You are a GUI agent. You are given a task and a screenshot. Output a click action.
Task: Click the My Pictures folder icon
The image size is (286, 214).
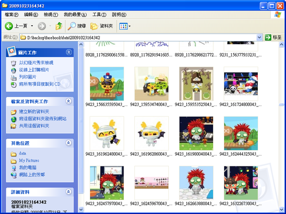pyautogui.click(x=13, y=161)
